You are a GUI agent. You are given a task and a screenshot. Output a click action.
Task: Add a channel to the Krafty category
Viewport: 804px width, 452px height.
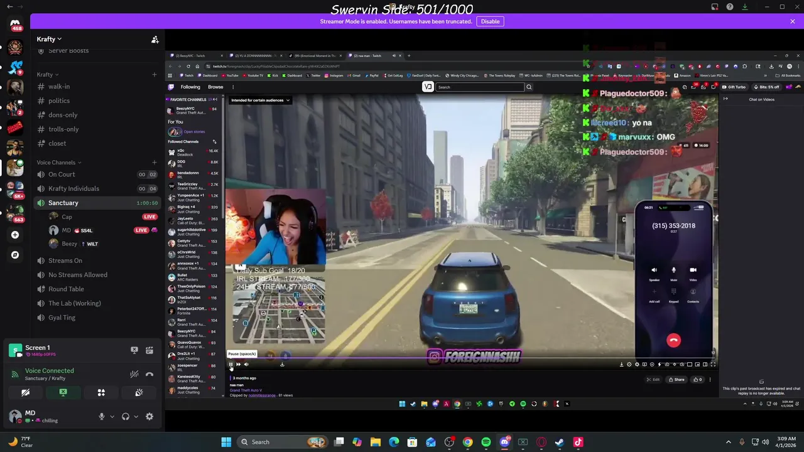pyautogui.click(x=154, y=75)
